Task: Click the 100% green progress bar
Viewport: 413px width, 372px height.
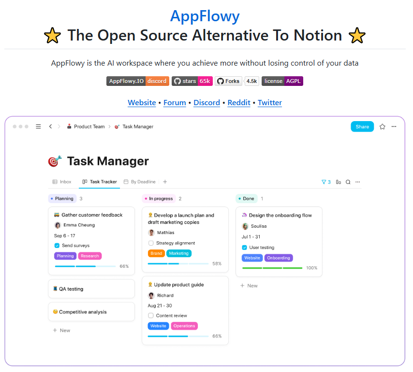Action: tap(272, 268)
